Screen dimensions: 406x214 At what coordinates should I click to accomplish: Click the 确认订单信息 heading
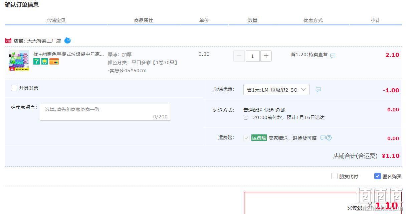pos(22,5)
